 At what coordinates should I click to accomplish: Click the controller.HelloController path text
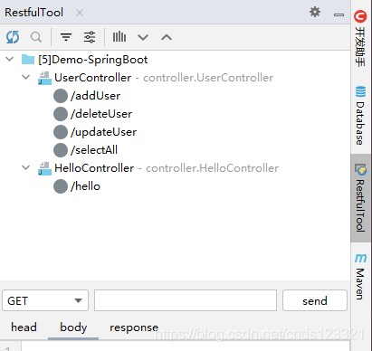[212, 168]
